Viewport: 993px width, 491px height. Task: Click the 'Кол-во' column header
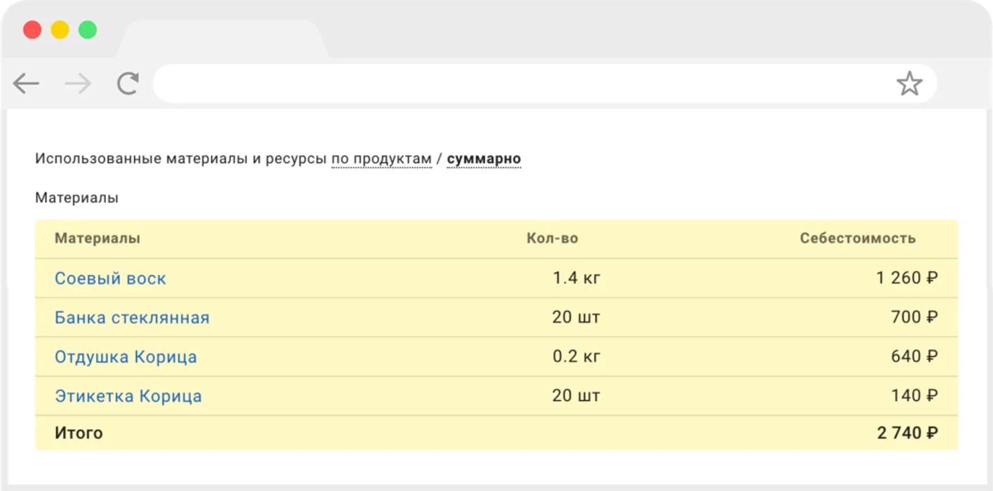point(552,238)
